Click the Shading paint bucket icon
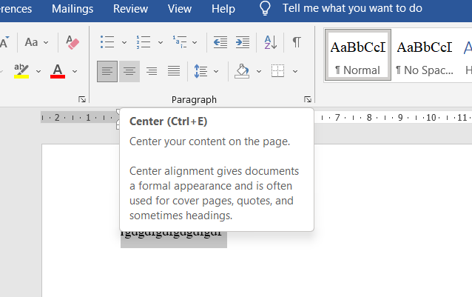The image size is (472, 297). click(x=242, y=71)
